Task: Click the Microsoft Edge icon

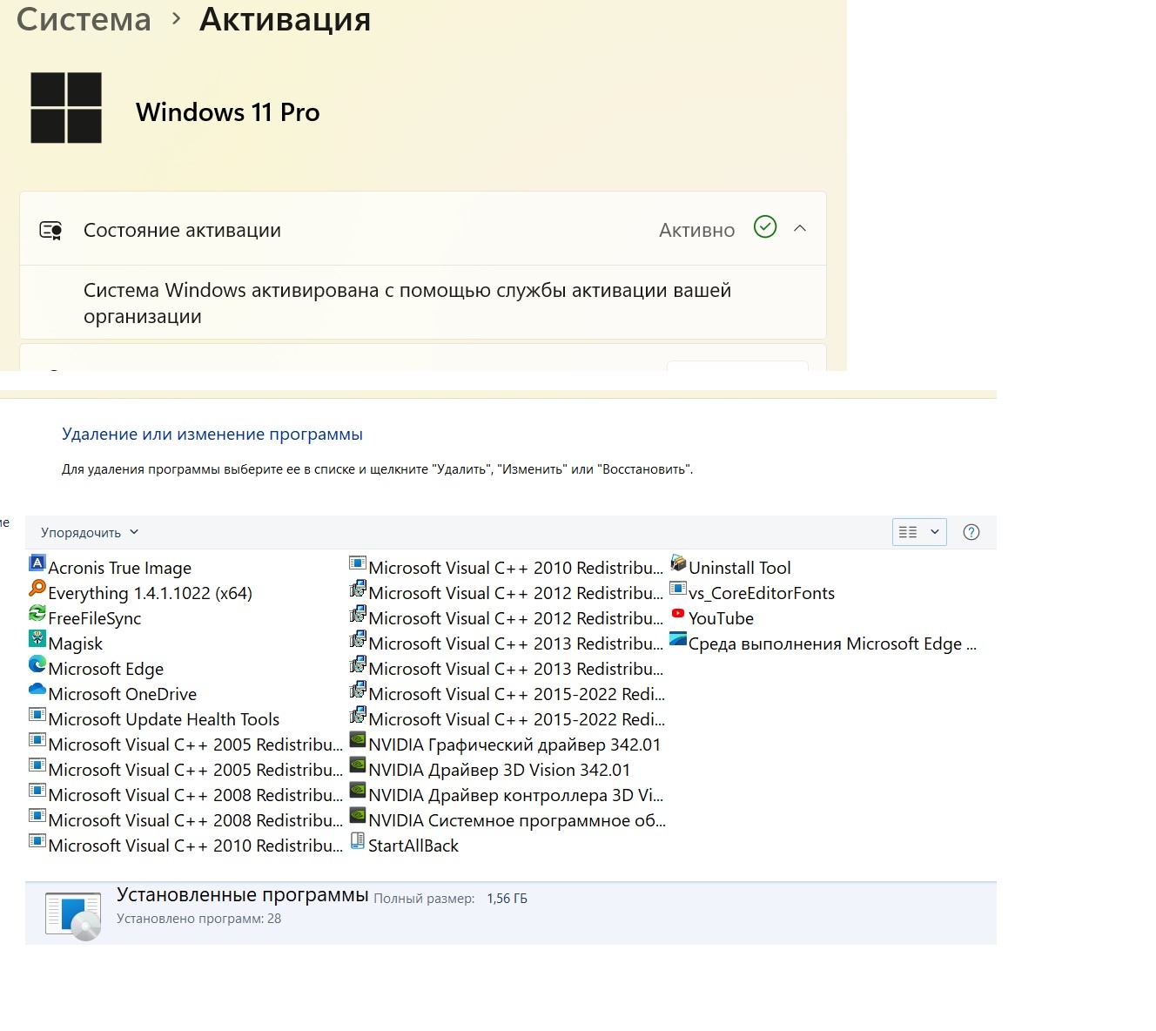Action: pos(37,664)
